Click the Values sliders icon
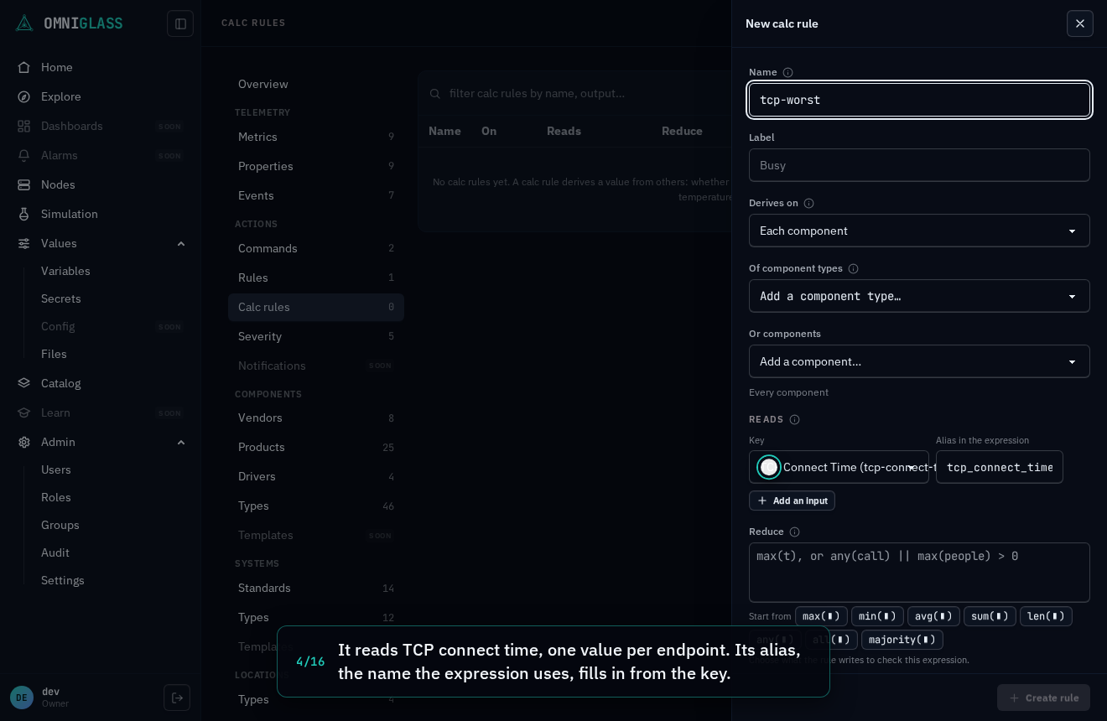The image size is (1107, 721). [24, 243]
